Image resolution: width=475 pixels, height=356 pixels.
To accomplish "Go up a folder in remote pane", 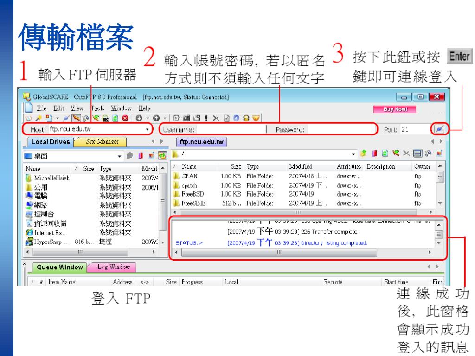I will (x=364, y=153).
